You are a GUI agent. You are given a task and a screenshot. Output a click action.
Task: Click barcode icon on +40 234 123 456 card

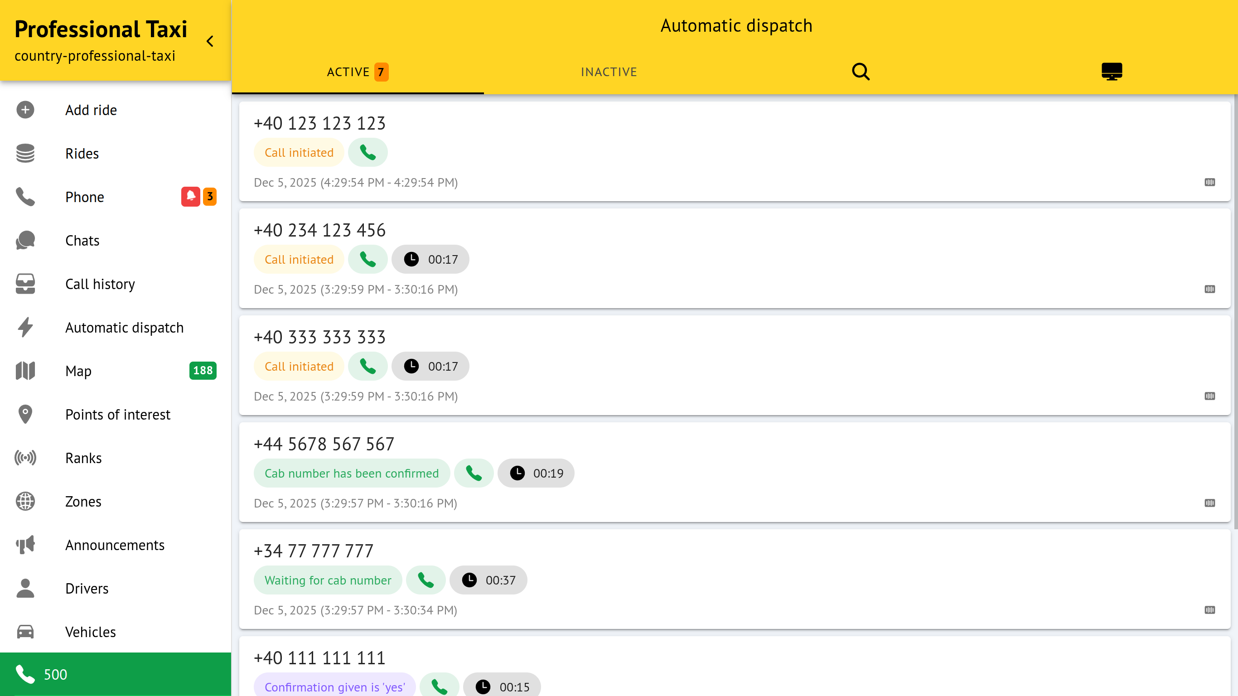point(1209,290)
